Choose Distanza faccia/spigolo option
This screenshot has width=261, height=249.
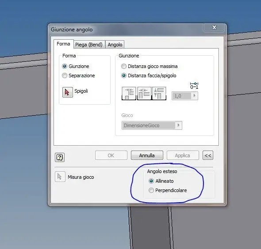coord(124,75)
